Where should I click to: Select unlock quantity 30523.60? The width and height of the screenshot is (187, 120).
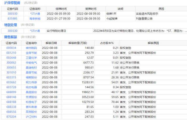tap(88, 97)
